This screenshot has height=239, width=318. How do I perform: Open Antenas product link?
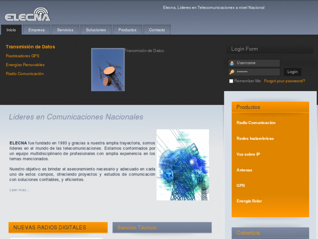coord(244,170)
